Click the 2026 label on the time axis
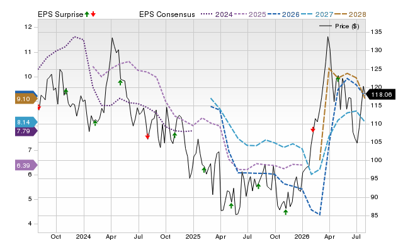 pyautogui.click(x=302, y=236)
